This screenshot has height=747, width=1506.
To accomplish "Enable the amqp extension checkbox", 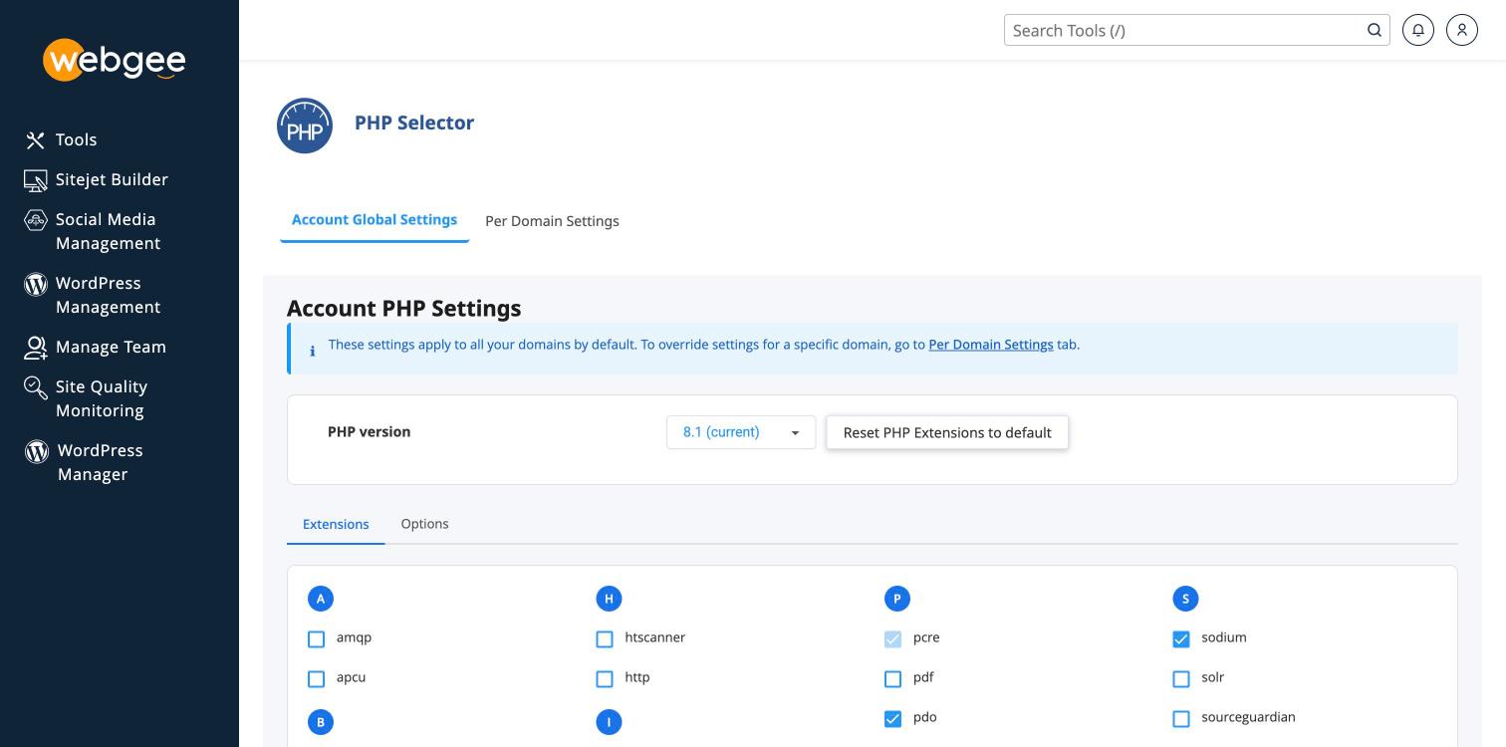I will click(x=317, y=639).
